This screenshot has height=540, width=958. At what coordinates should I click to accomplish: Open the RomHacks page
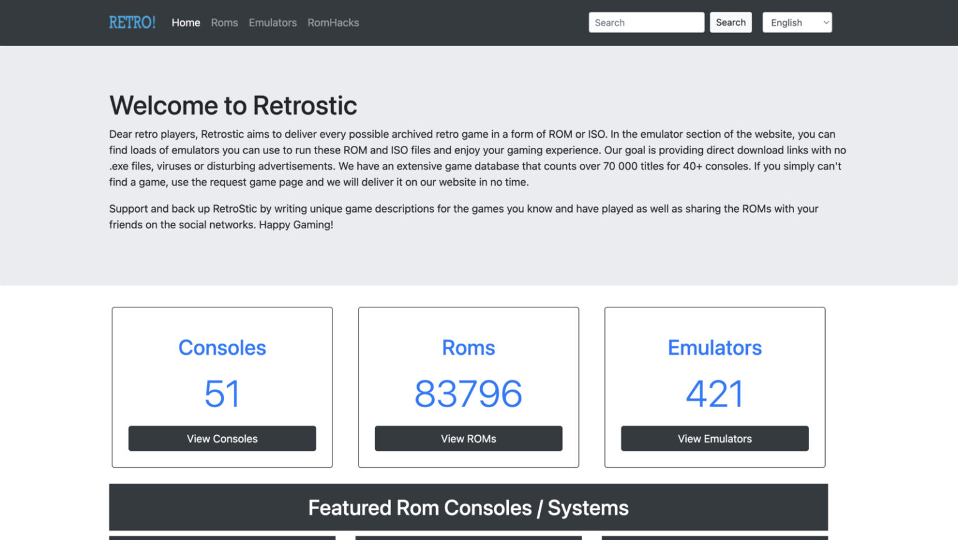tap(333, 22)
